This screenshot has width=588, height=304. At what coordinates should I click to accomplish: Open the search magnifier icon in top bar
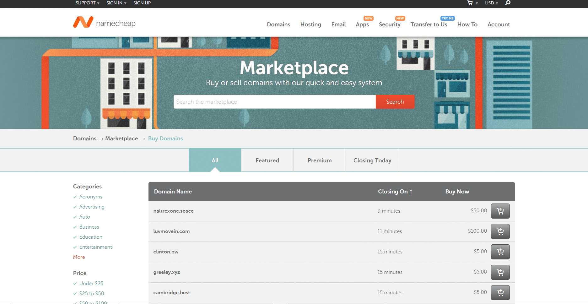(508, 3)
